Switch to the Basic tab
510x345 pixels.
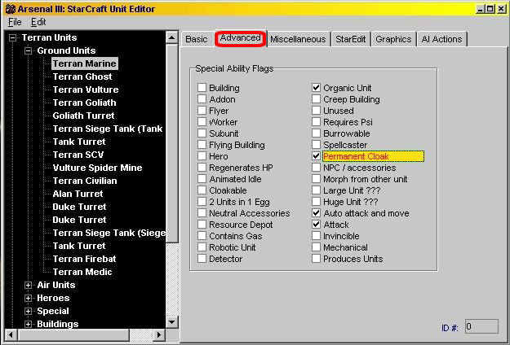pyautogui.click(x=197, y=39)
